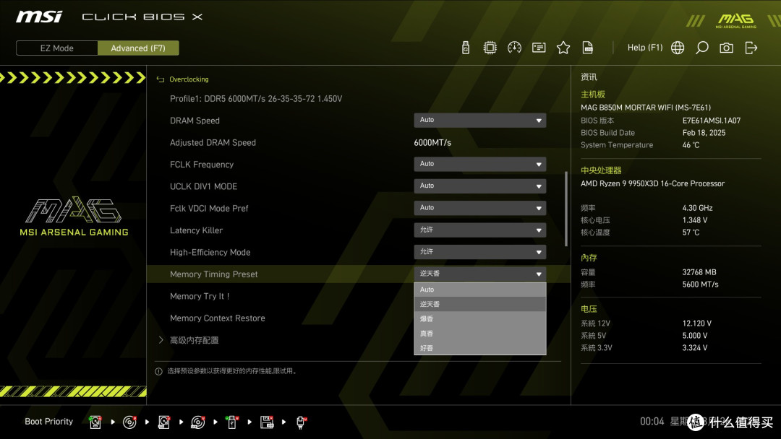Open the magnifier search icon
Screen dimensions: 781x439
(701, 48)
